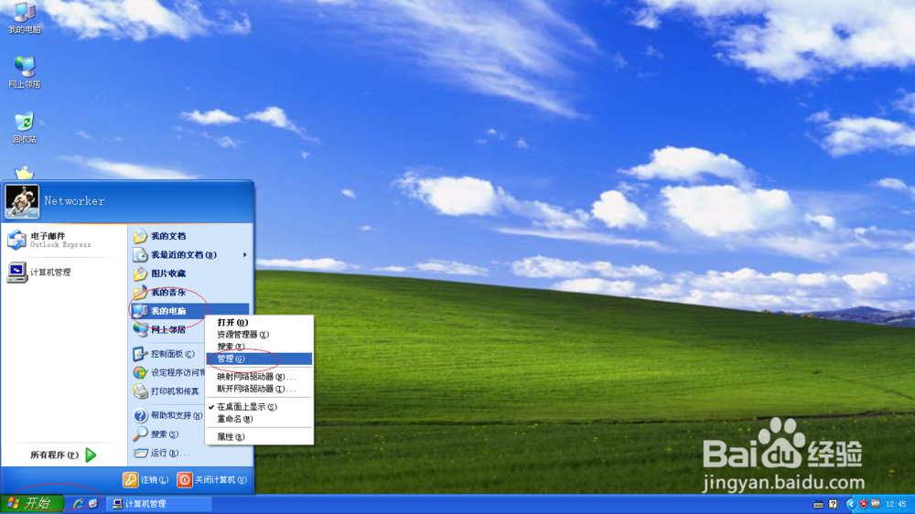
Task: Click the red security shield tray icon
Action: tap(864, 504)
